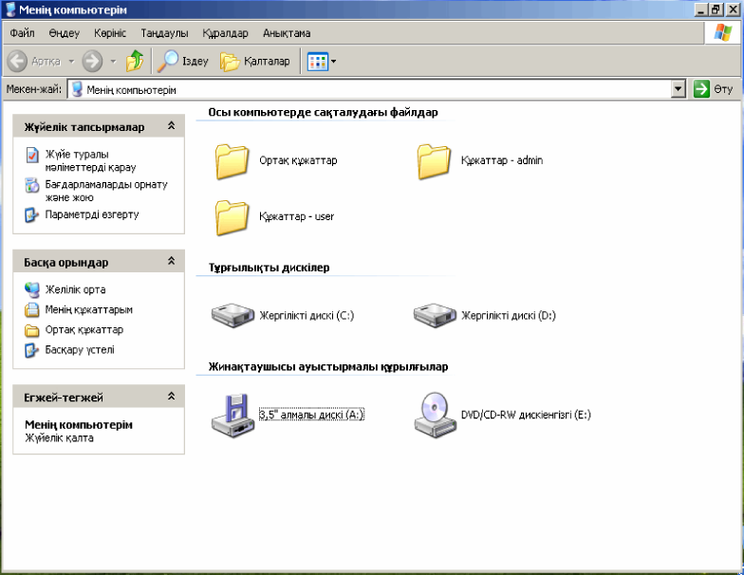This screenshot has width=744, height=575.
Task: Click Параметрді өзгерту icon in sidebar
Action: (x=32, y=214)
